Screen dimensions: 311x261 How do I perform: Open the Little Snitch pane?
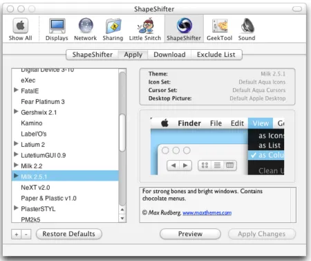[145, 29]
